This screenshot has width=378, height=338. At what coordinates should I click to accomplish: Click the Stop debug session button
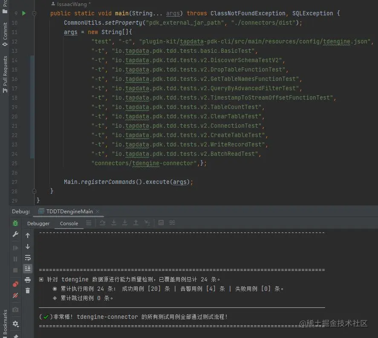15,270
